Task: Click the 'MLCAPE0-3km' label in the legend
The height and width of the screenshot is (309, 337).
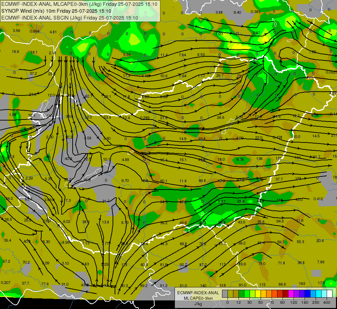Action: click(198, 298)
